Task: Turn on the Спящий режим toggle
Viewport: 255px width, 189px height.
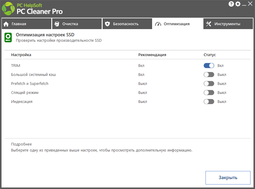Action: (209, 92)
